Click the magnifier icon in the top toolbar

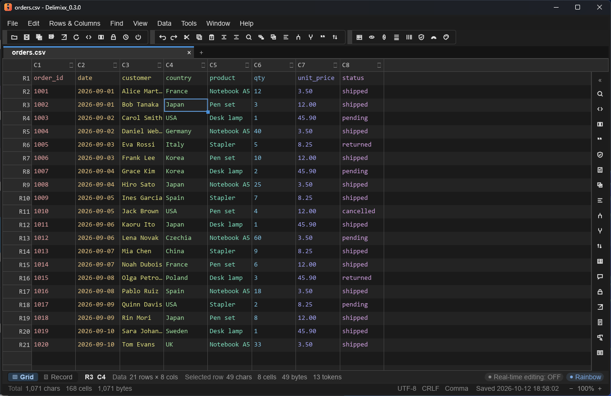249,37
